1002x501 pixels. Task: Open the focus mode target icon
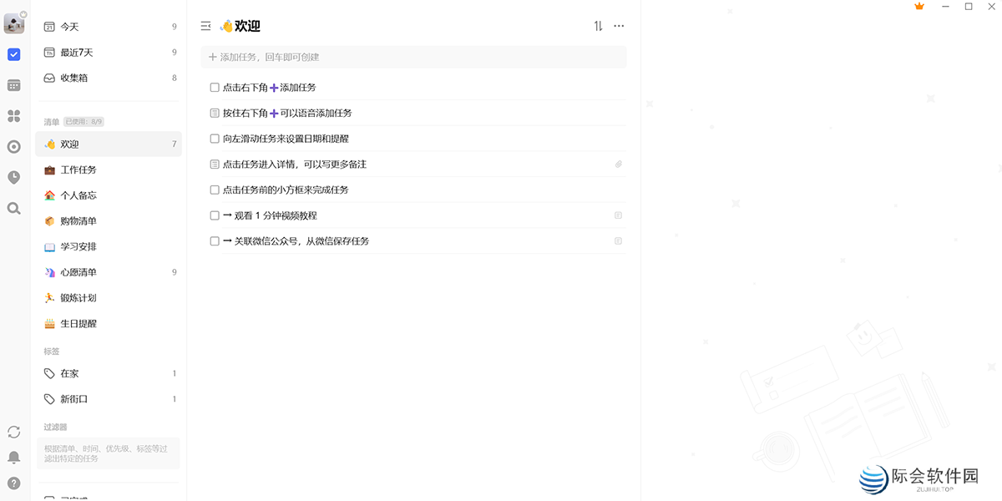tap(13, 146)
